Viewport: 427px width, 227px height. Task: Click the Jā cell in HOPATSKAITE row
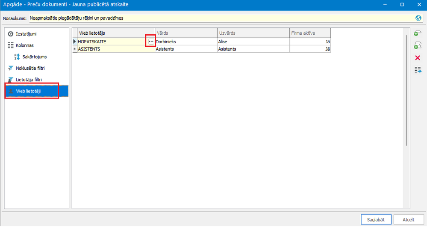coord(310,42)
